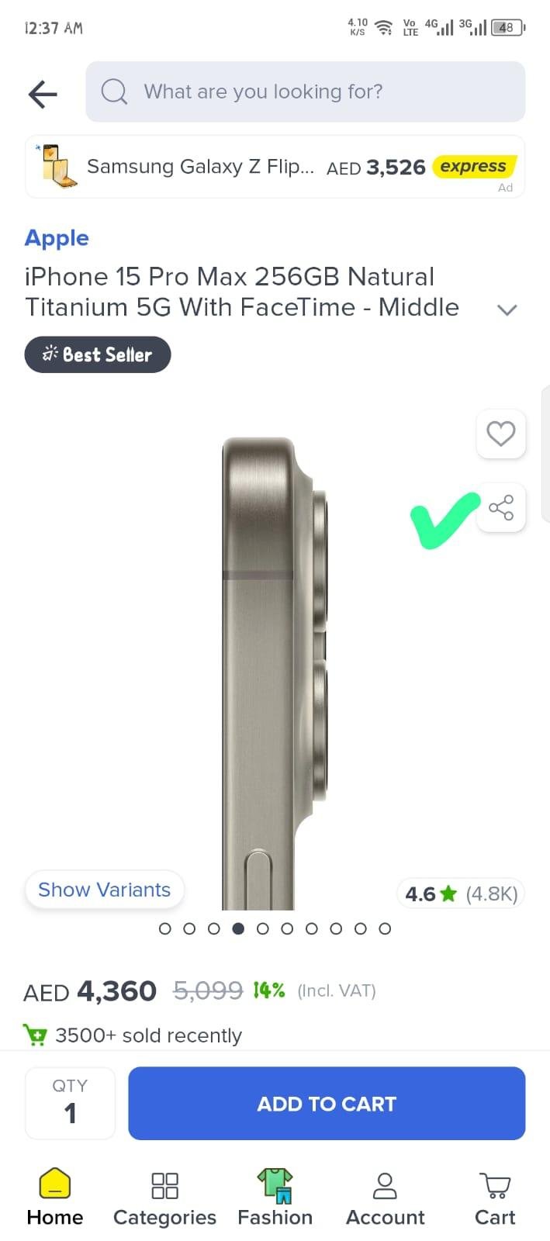Tap the share icon
The height and width of the screenshot is (1241, 550).
501,507
